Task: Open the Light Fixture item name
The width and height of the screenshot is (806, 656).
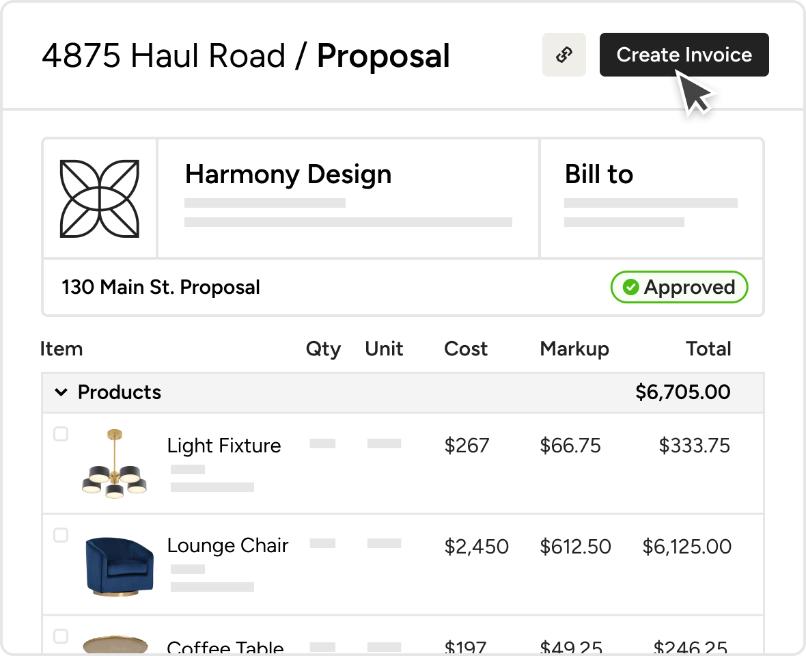Action: 224,446
